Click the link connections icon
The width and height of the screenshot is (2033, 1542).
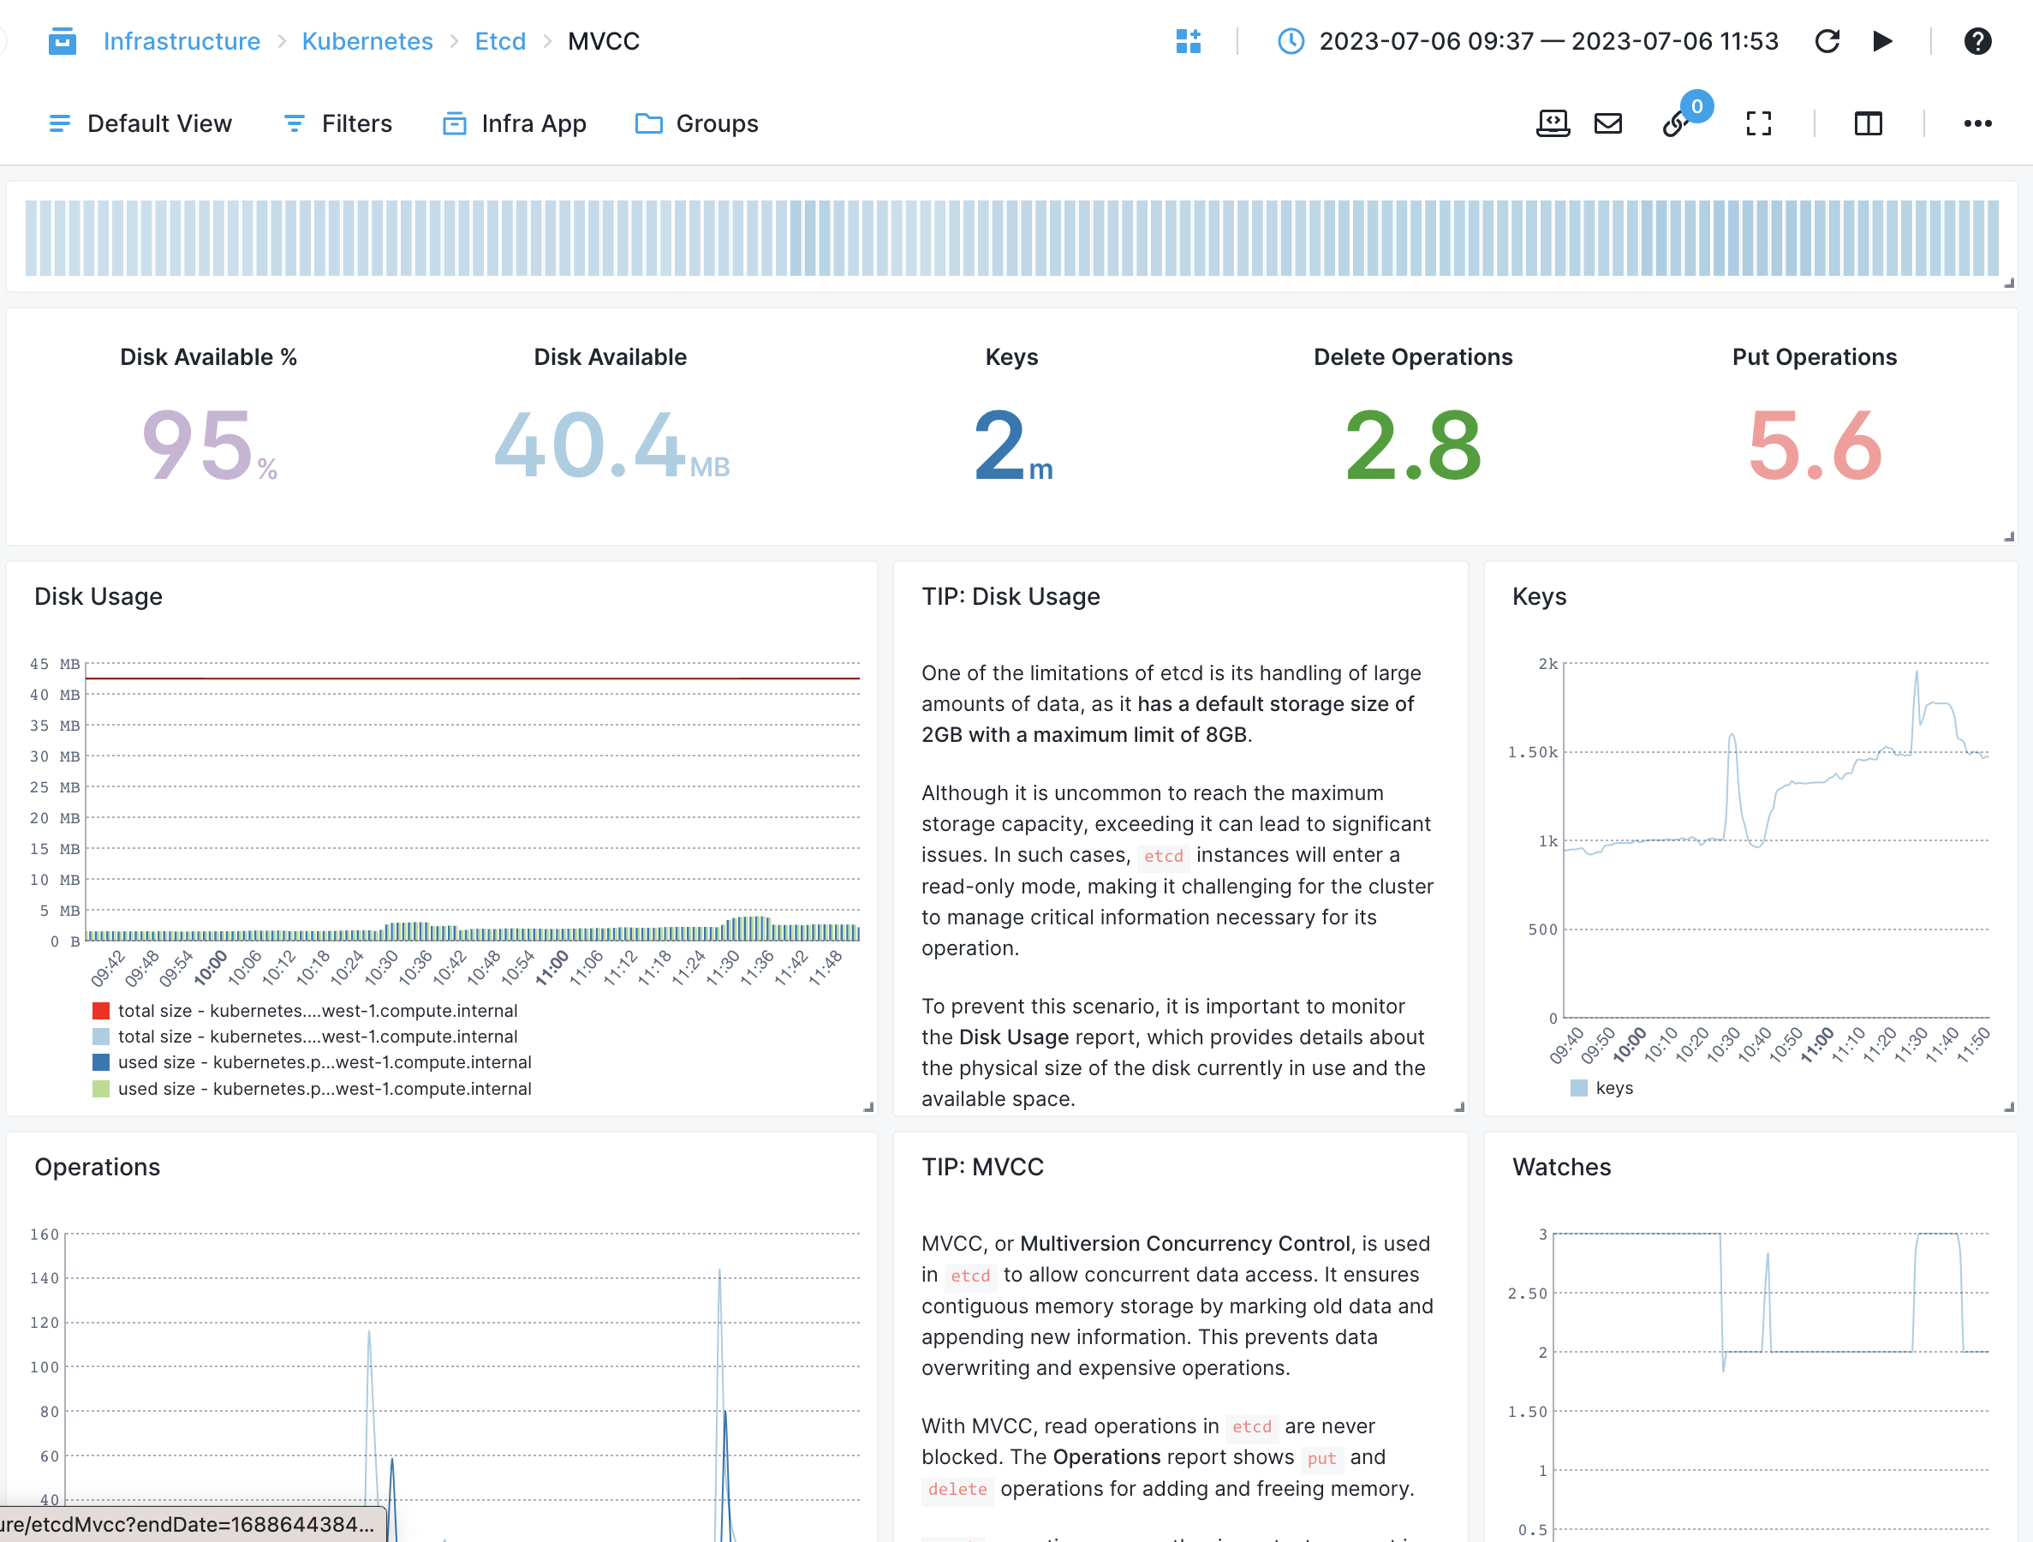pos(1676,124)
